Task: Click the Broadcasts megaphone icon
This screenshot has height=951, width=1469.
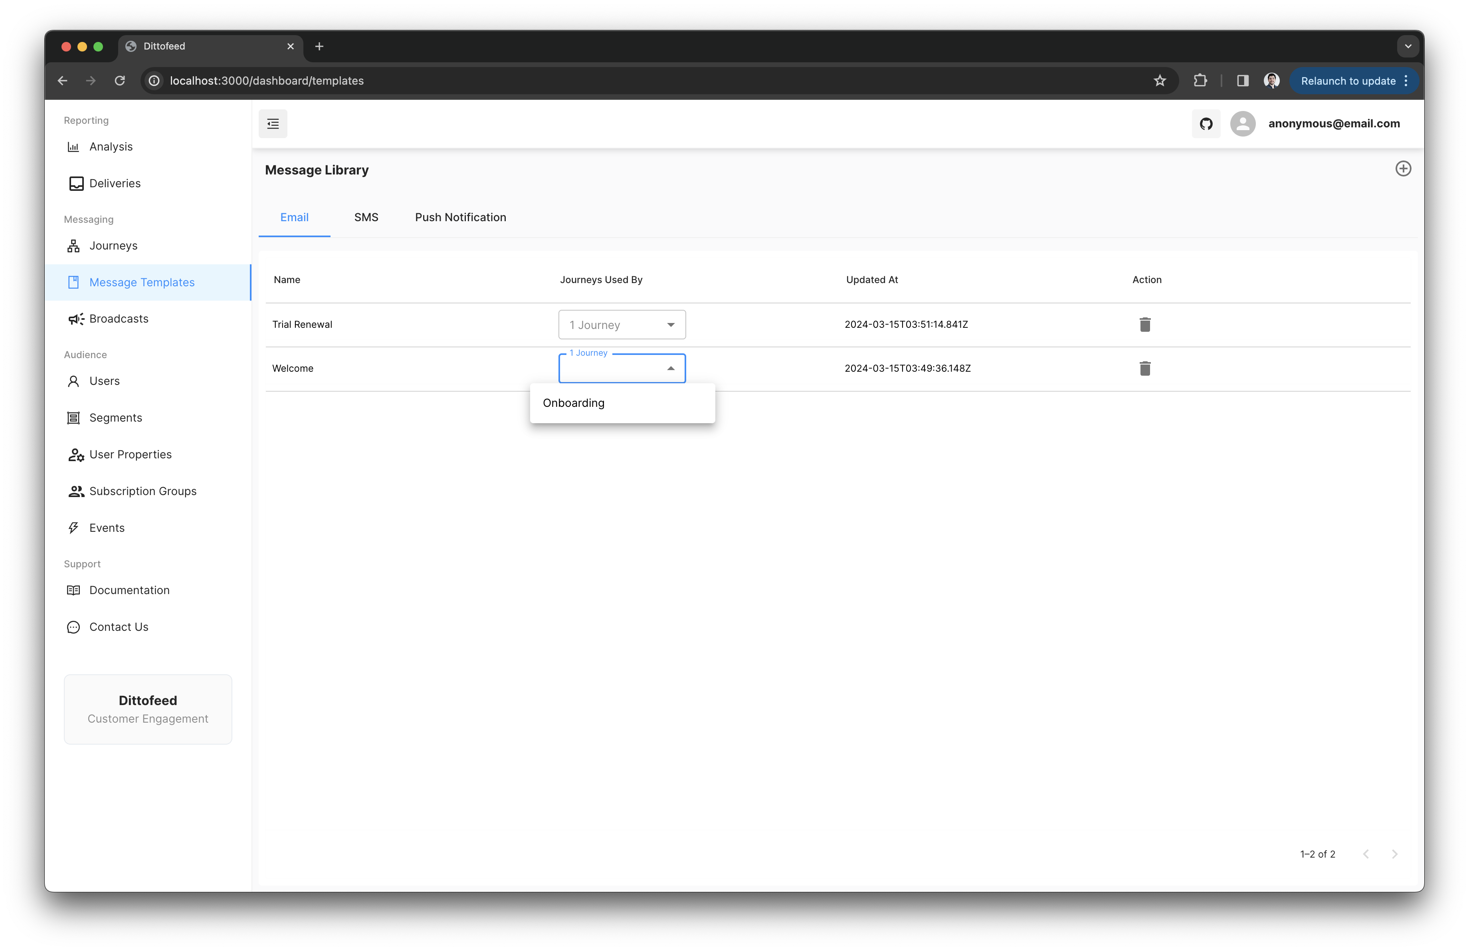Action: 76,319
